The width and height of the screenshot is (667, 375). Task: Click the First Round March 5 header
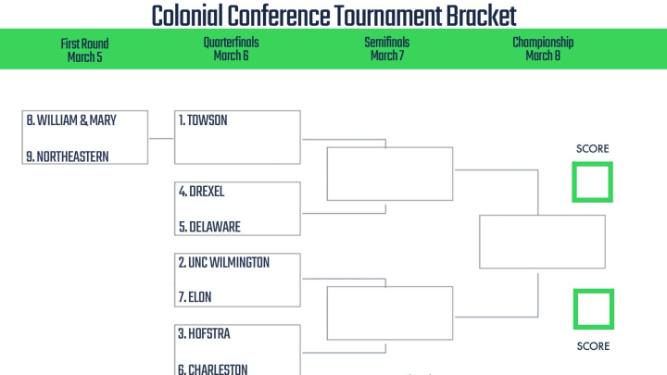84,50
